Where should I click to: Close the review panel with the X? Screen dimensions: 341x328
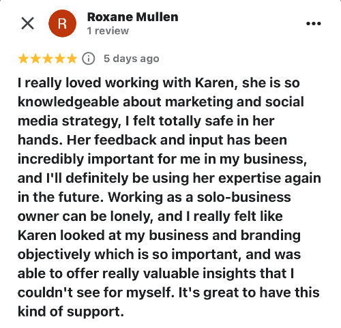pos(27,23)
